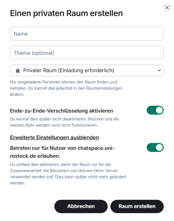Disable the chatspace.uni-rostock.de users only switch
Image resolution: width=174 pixels, height=221 pixels.
(155, 147)
